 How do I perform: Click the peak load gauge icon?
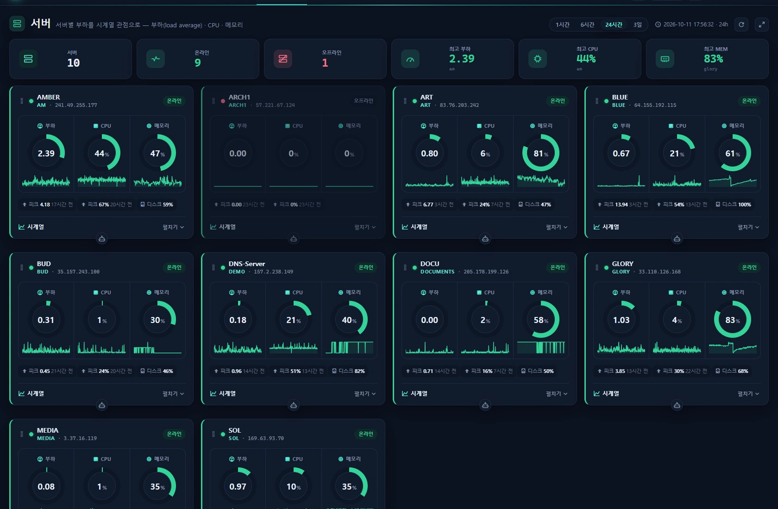pyautogui.click(x=410, y=59)
